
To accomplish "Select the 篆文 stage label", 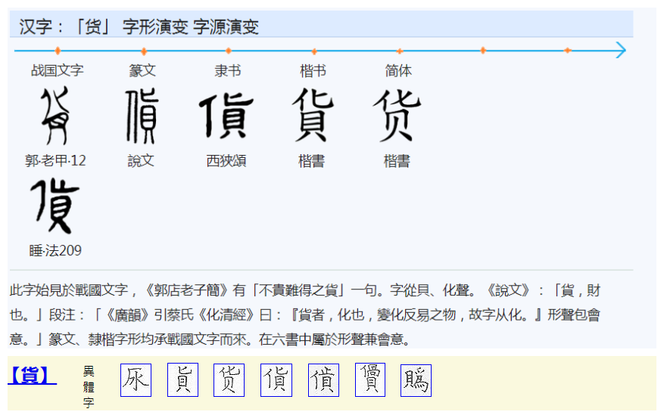I will click(x=142, y=70).
